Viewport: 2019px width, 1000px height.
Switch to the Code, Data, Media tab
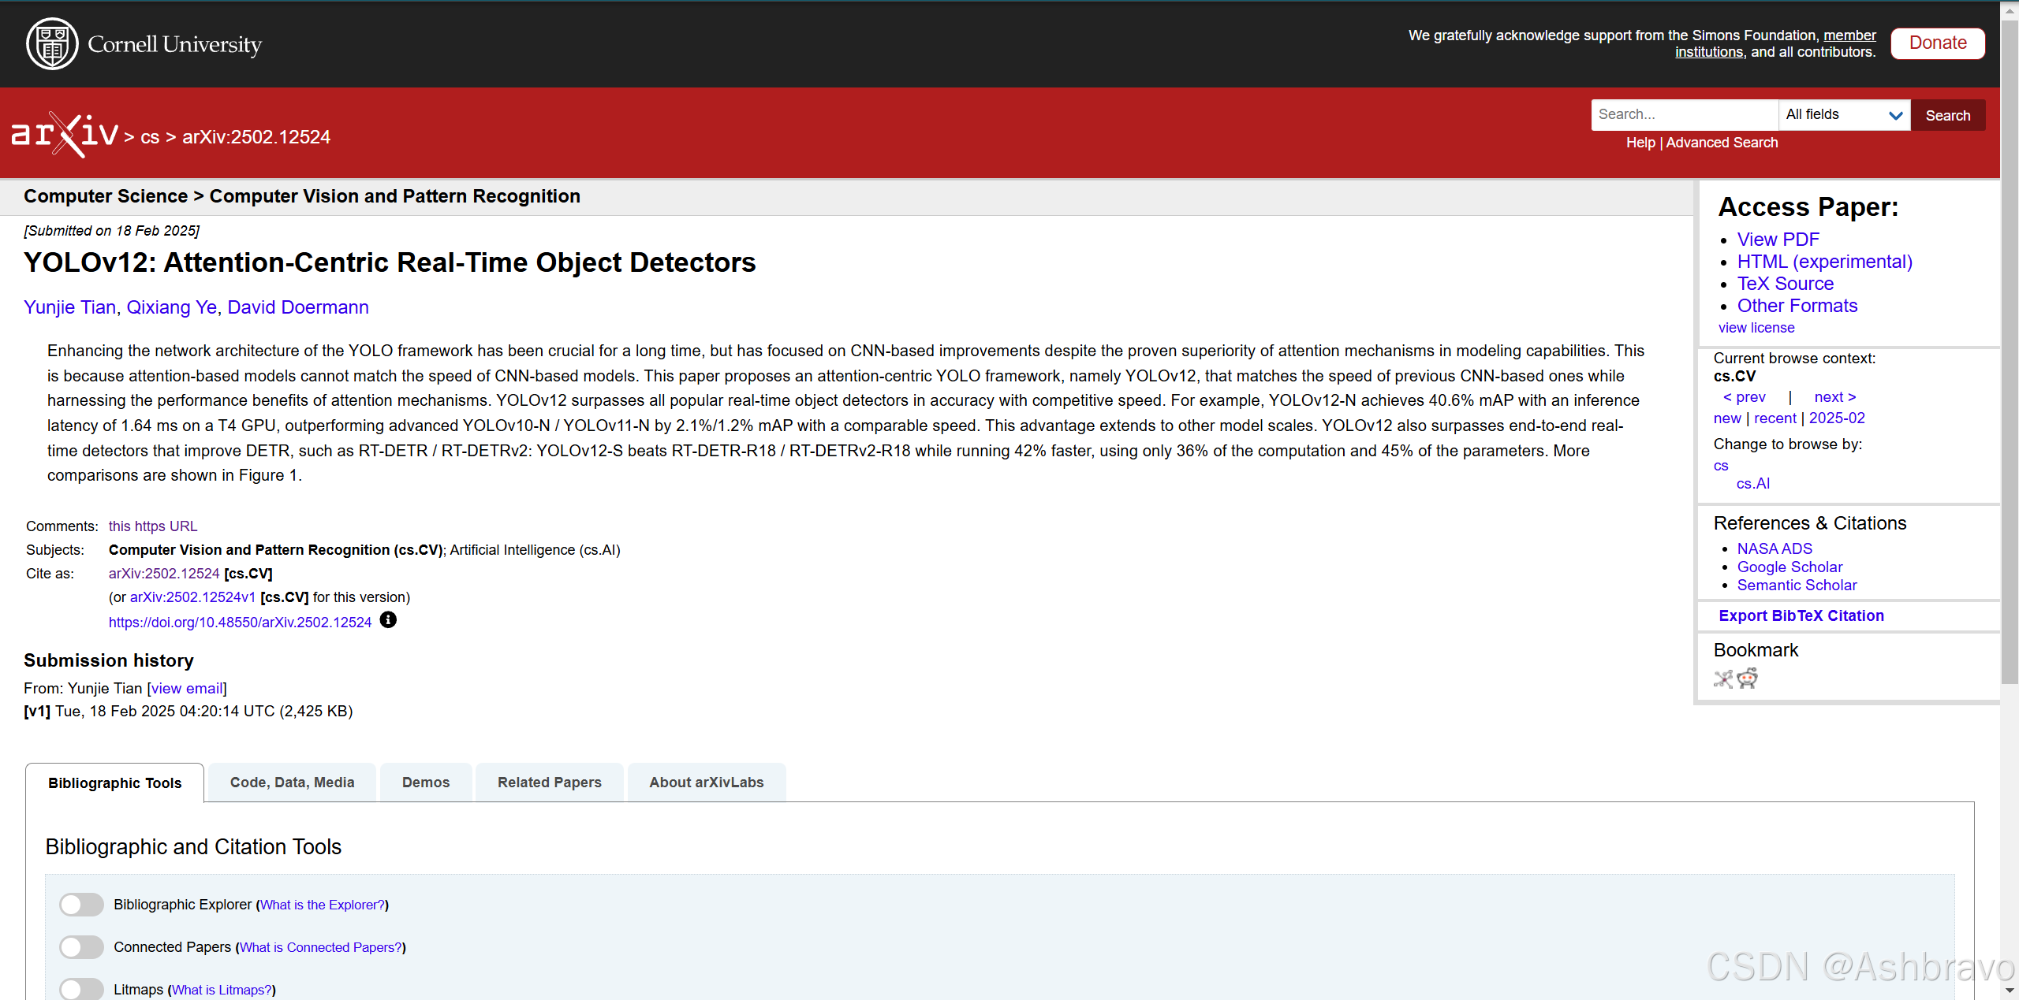(x=292, y=783)
